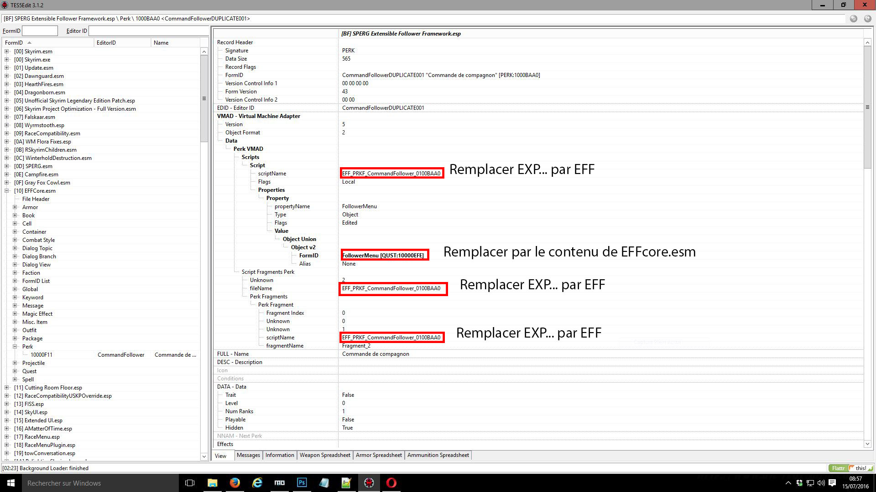The height and width of the screenshot is (492, 876).
Task: Launch Firefox from the taskbar
Action: pos(235,483)
